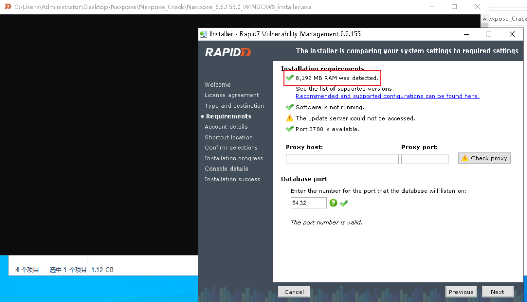527x302 pixels.
Task: Select the Type and destination step
Action: point(235,106)
